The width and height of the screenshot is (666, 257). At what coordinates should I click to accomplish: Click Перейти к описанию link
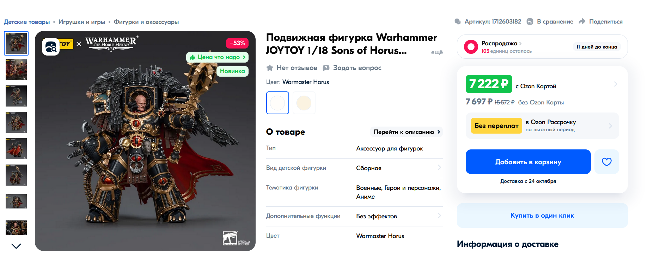pos(407,132)
